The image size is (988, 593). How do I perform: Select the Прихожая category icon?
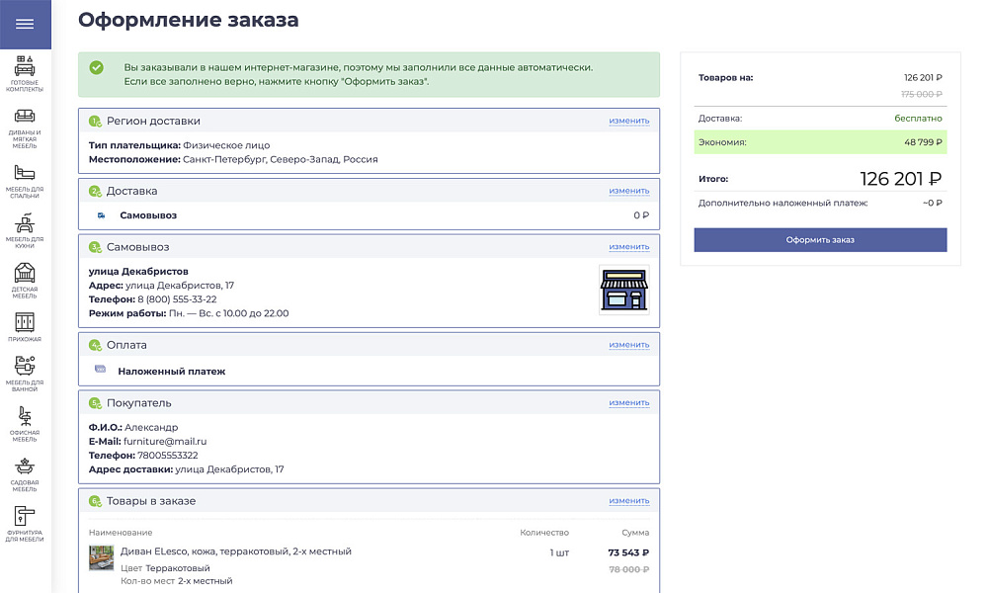click(25, 323)
